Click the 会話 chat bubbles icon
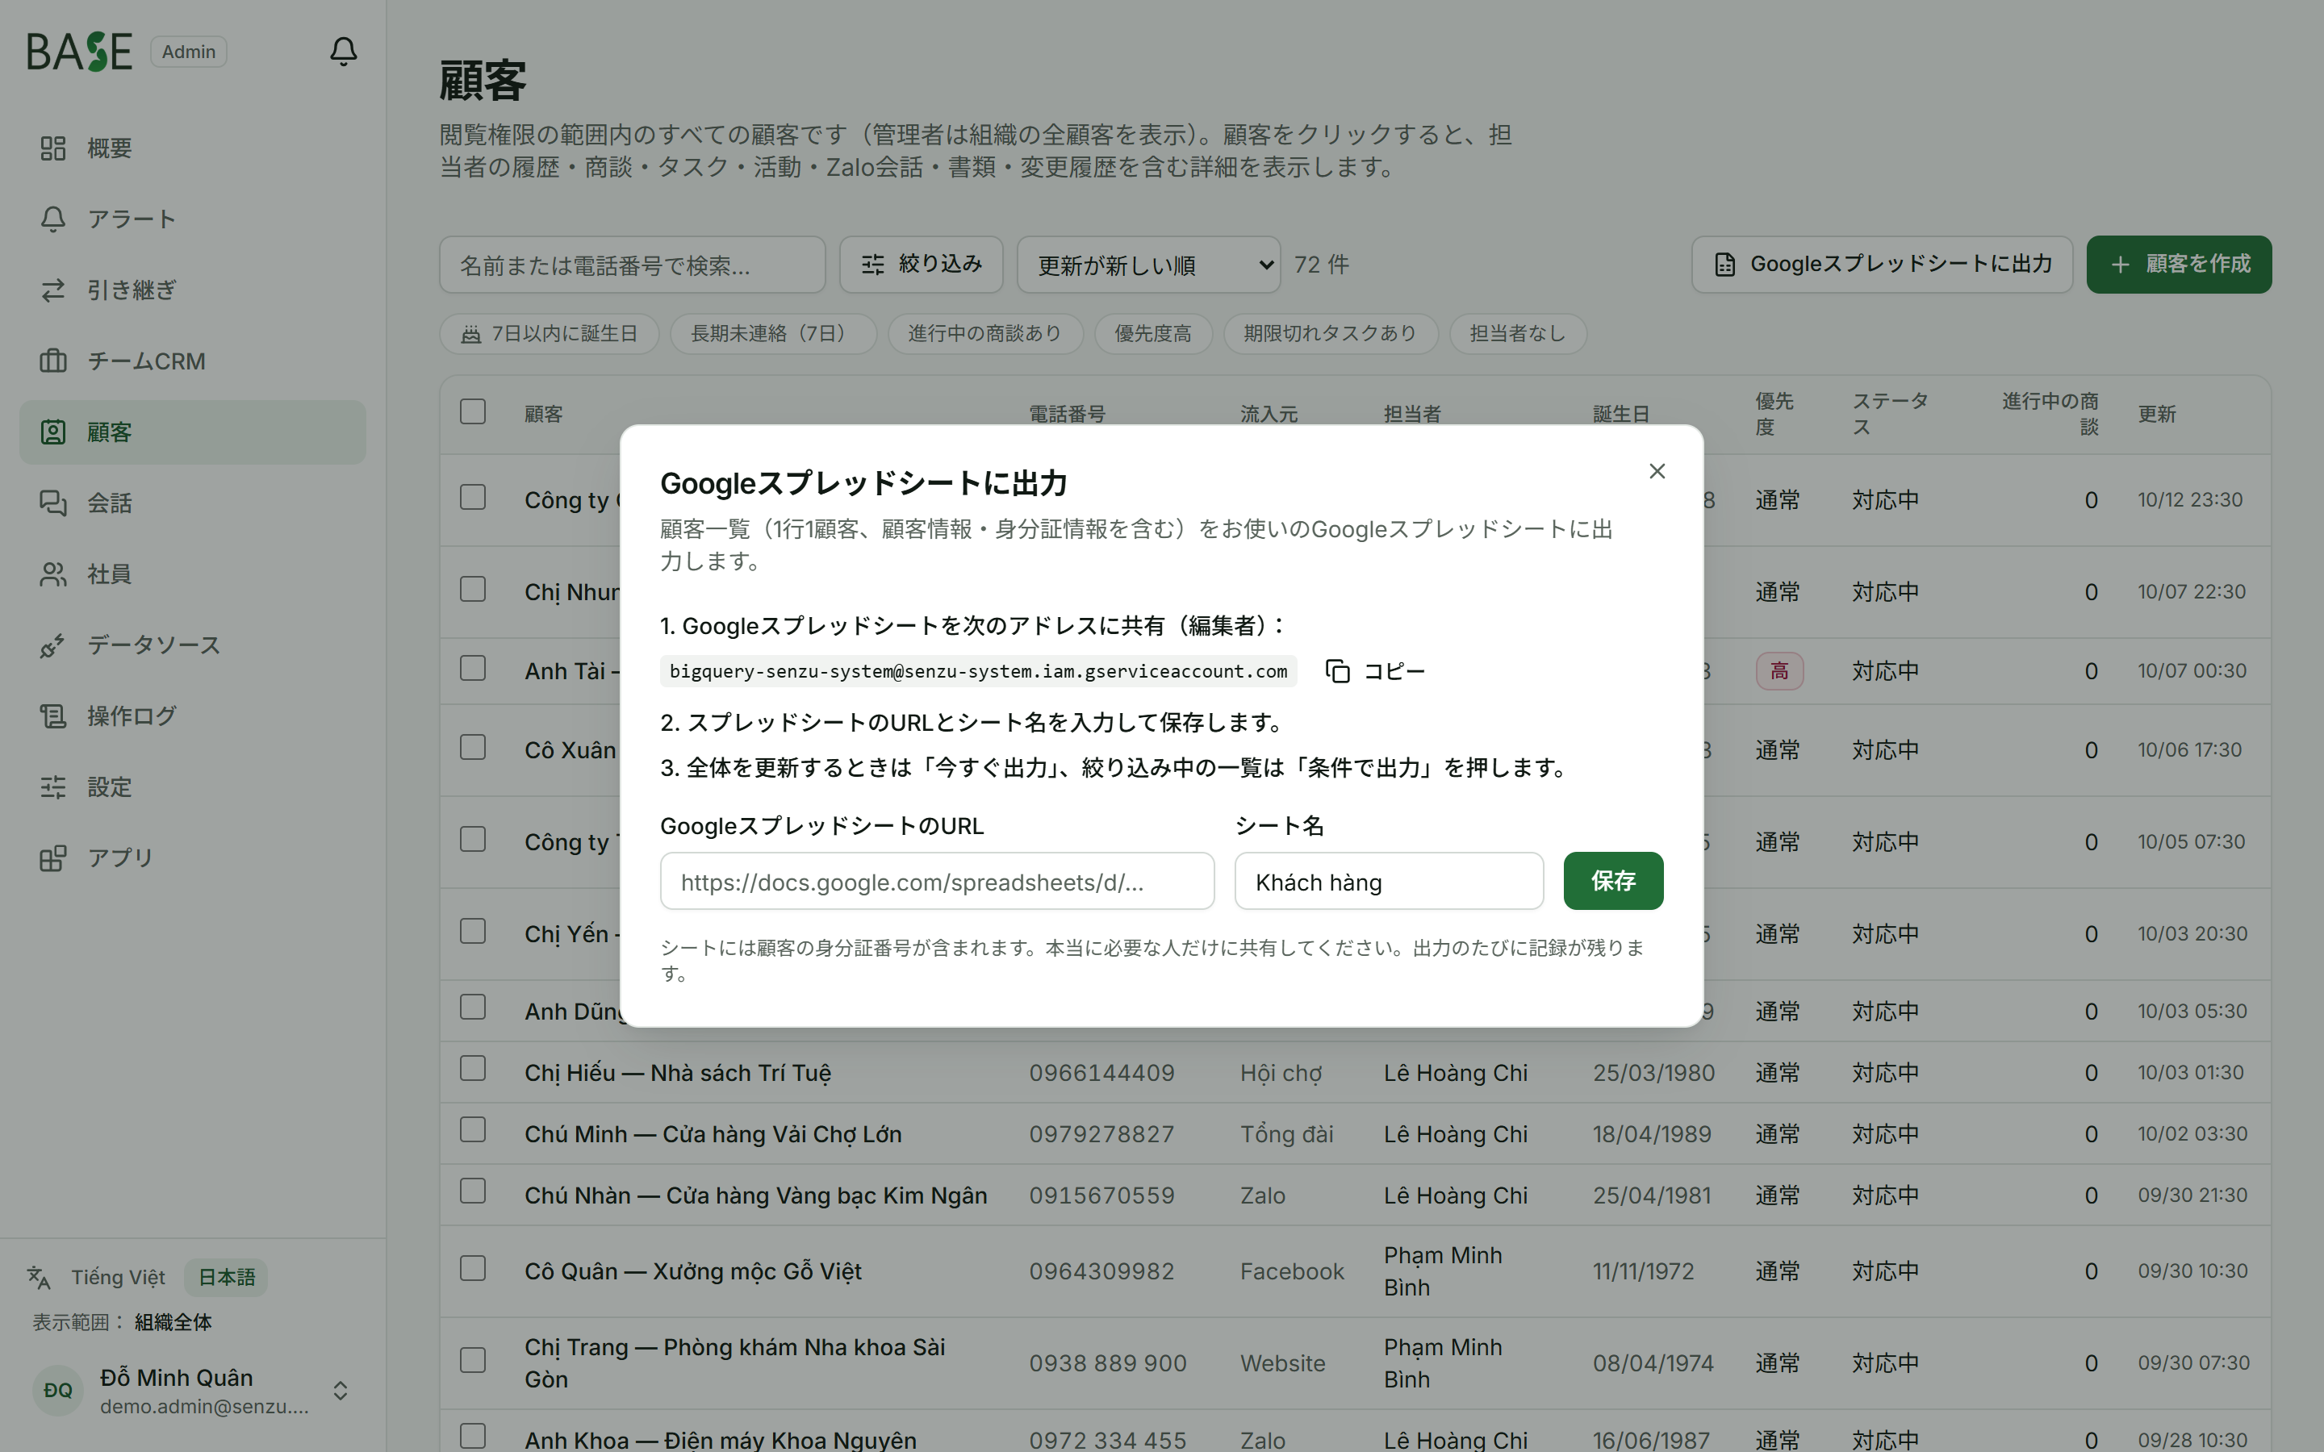 (x=52, y=503)
